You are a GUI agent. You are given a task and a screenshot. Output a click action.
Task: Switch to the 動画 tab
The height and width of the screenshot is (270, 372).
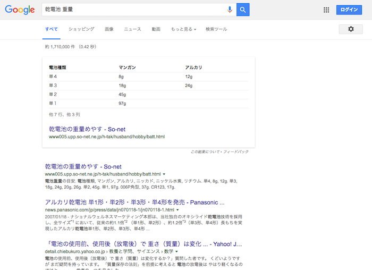(x=156, y=29)
